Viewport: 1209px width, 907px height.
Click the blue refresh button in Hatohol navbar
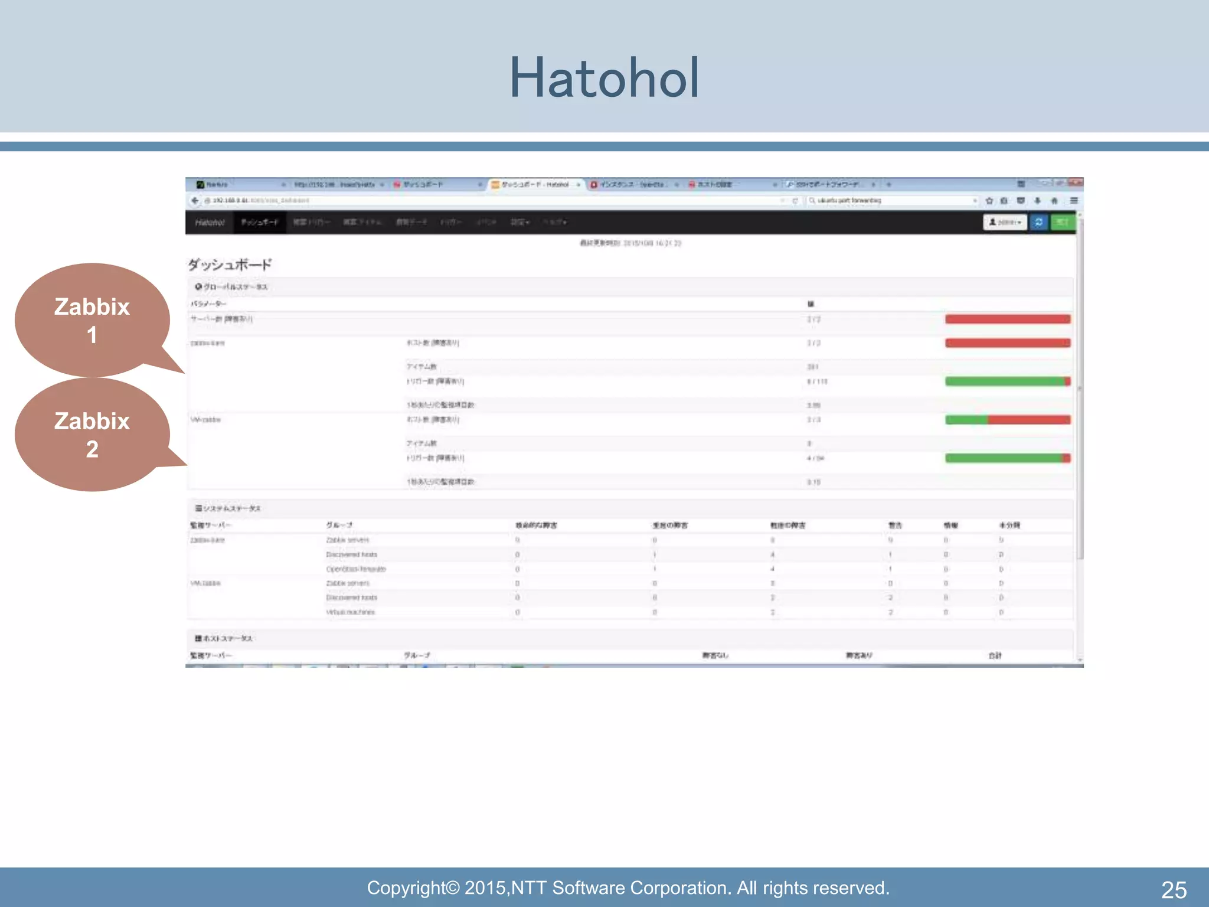click(1039, 222)
